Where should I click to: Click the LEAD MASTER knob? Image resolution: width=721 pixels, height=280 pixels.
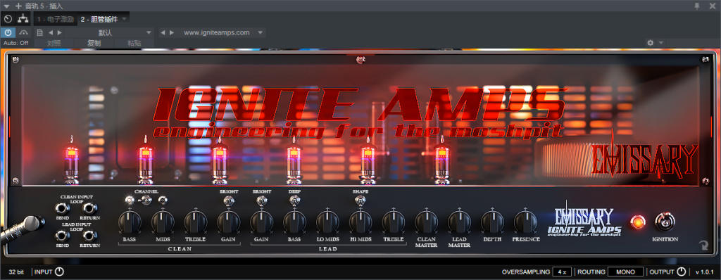tap(459, 222)
